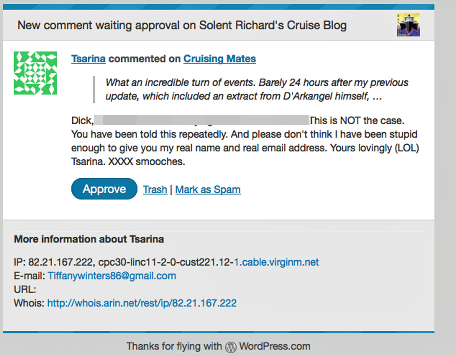Click the 'More information about Tsarina' heading

coord(89,239)
